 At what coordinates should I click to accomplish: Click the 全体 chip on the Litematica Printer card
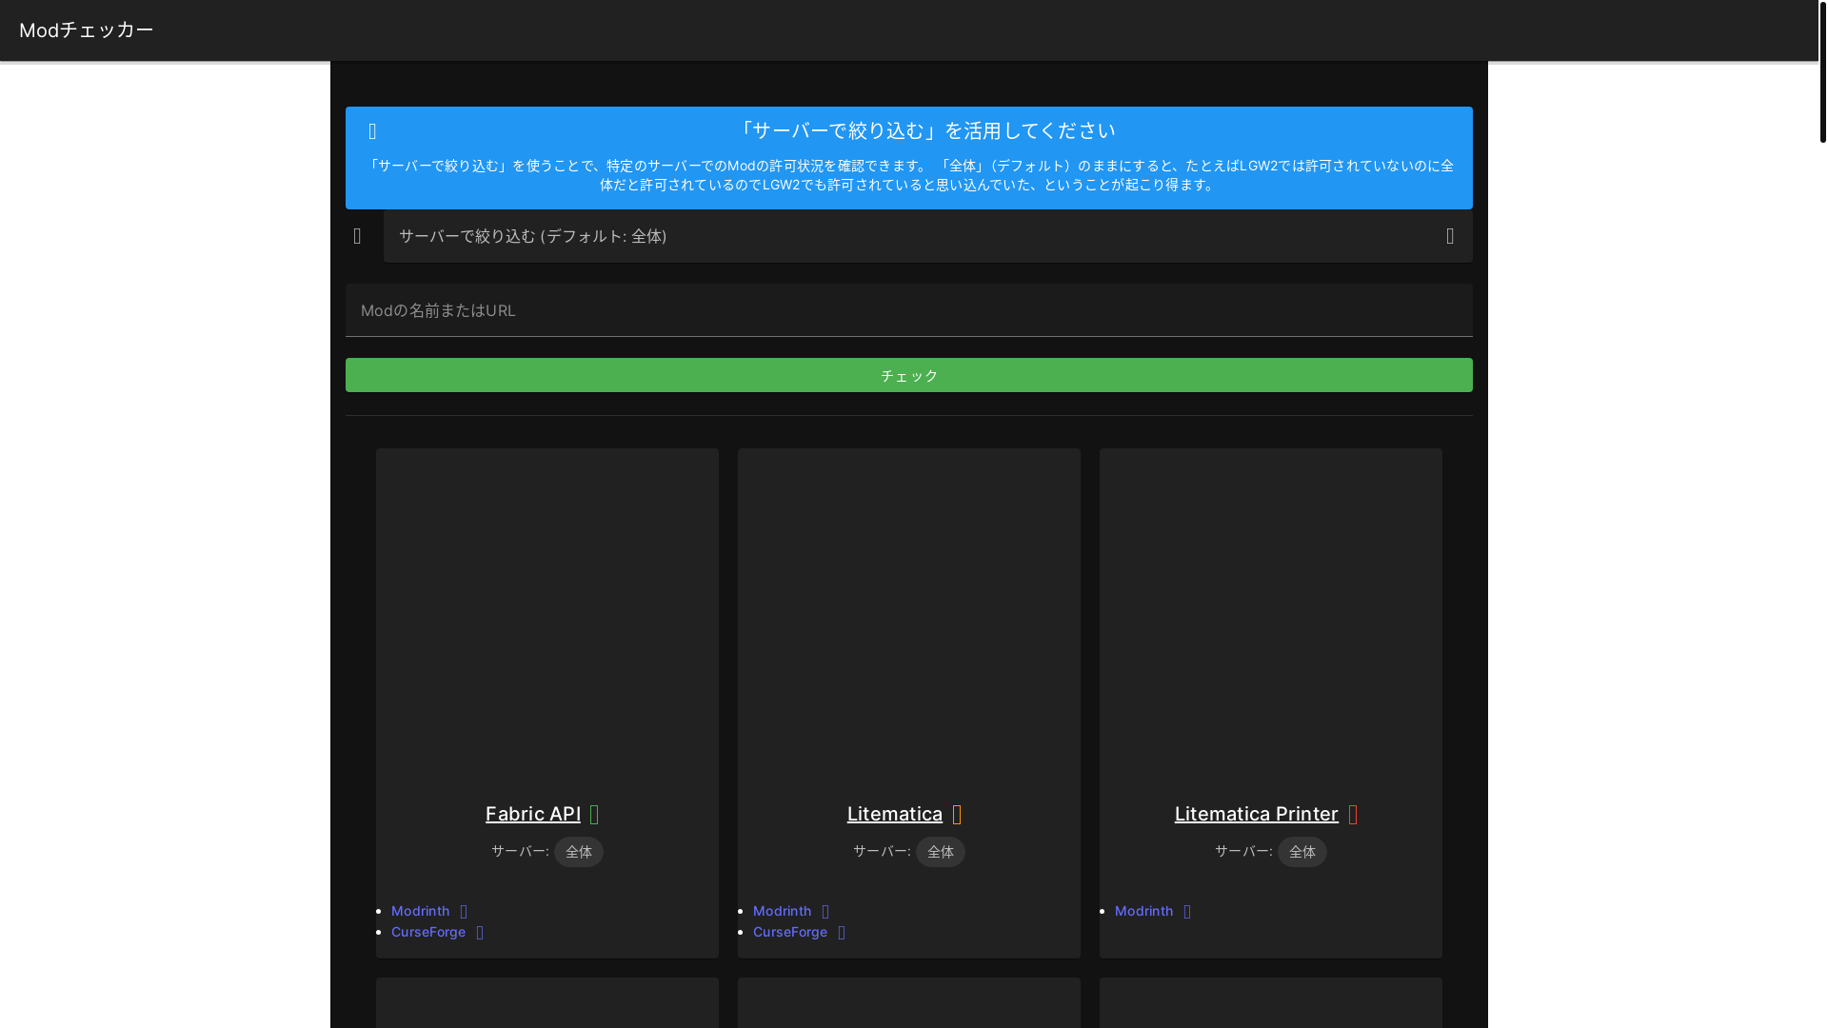point(1302,852)
